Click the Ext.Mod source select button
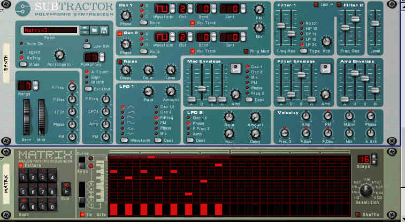The image size is (405, 222). pyautogui.click(x=88, y=89)
